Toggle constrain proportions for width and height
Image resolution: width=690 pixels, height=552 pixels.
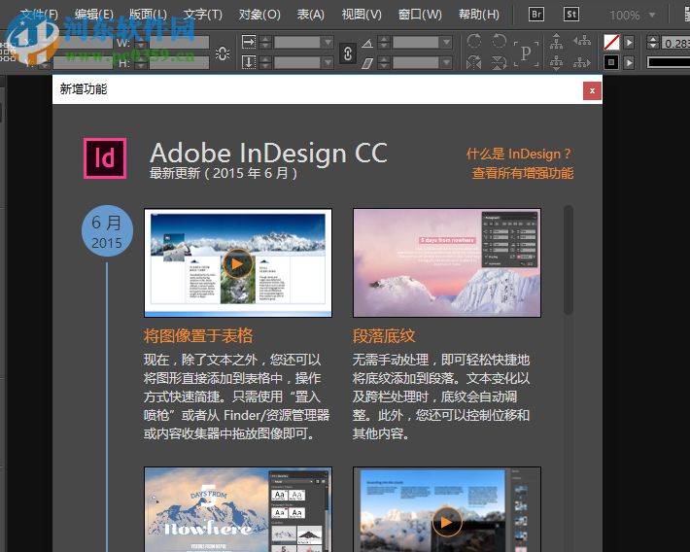tap(223, 53)
